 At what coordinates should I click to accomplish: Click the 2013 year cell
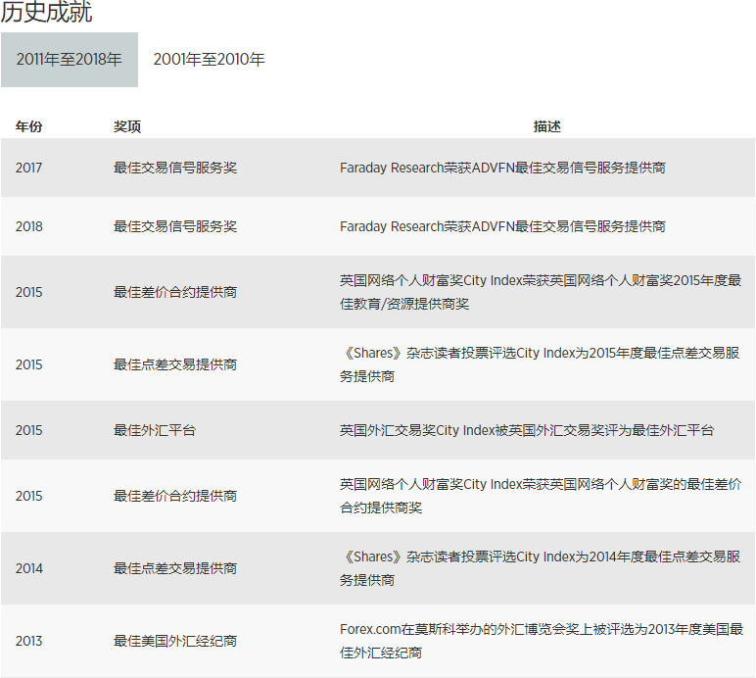tap(28, 641)
